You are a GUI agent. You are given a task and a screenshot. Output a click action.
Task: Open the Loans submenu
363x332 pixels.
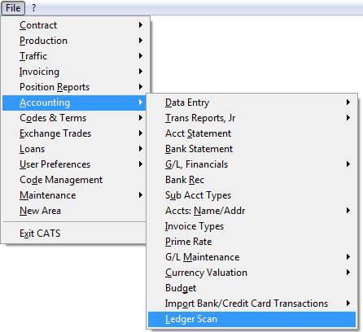click(74, 149)
